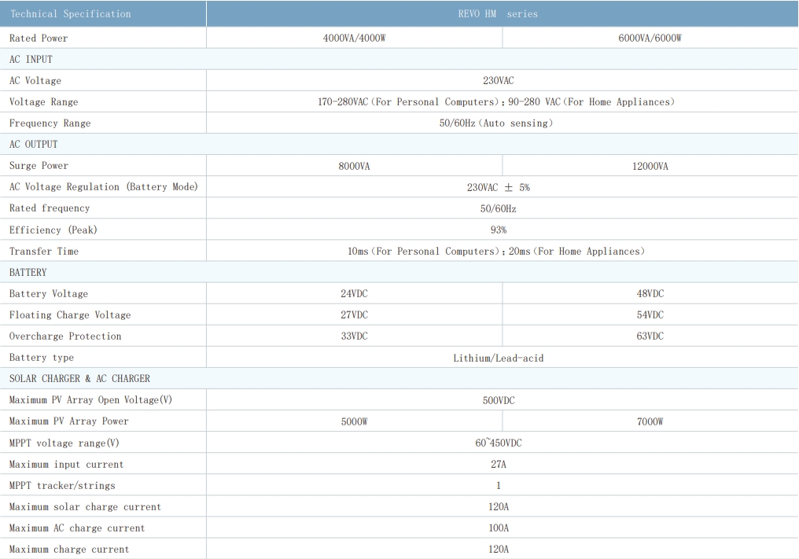Click the 'Transfer Time' row label

pyautogui.click(x=44, y=251)
